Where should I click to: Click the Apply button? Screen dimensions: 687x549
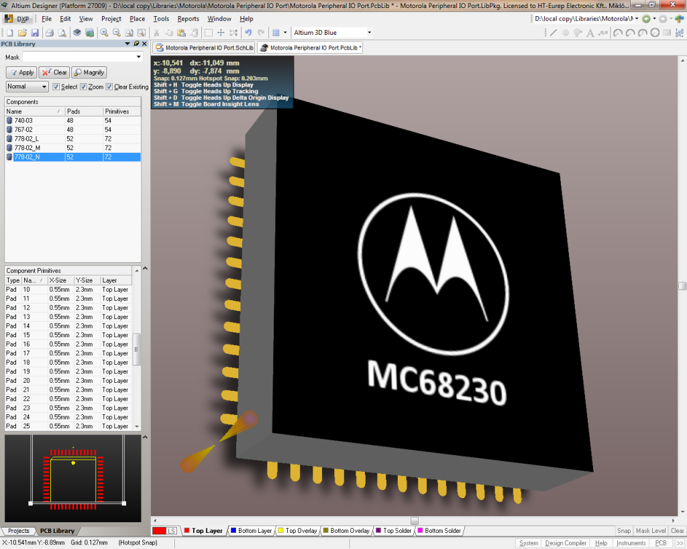pos(21,72)
